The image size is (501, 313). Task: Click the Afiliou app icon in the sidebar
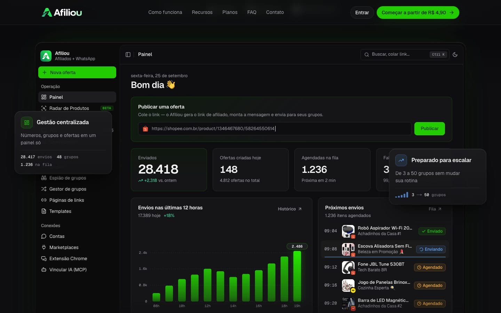(x=46, y=56)
